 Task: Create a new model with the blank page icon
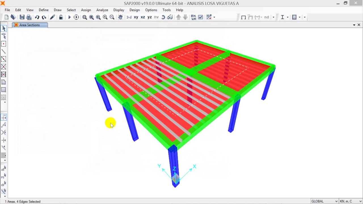tap(7, 17)
